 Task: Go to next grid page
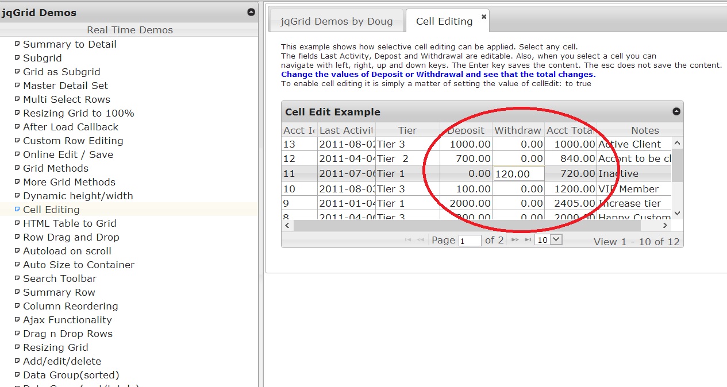[x=515, y=240]
